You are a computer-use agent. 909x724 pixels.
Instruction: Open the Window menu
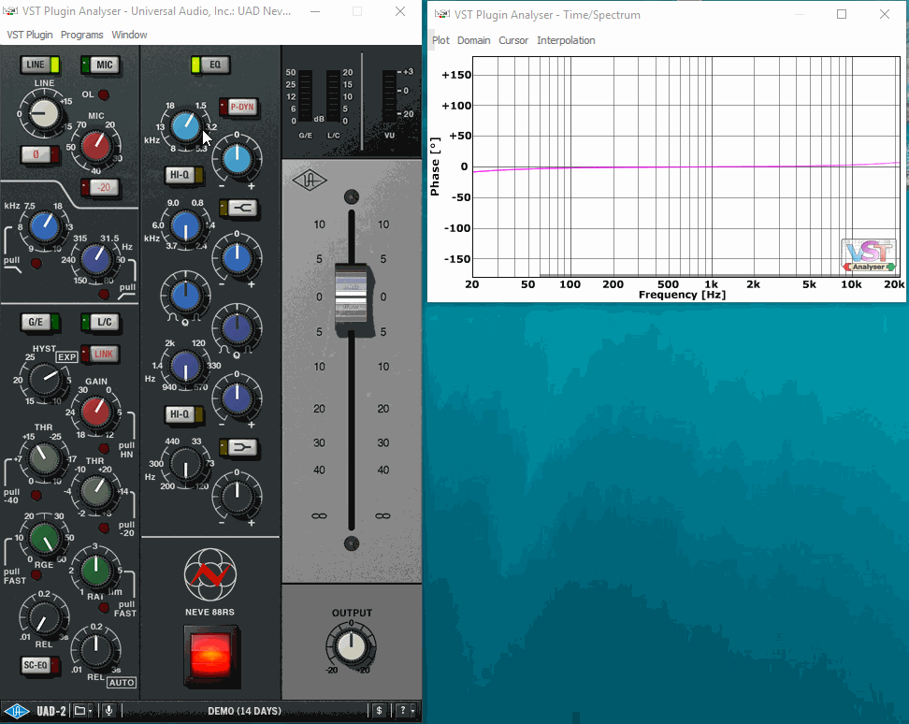tap(129, 35)
